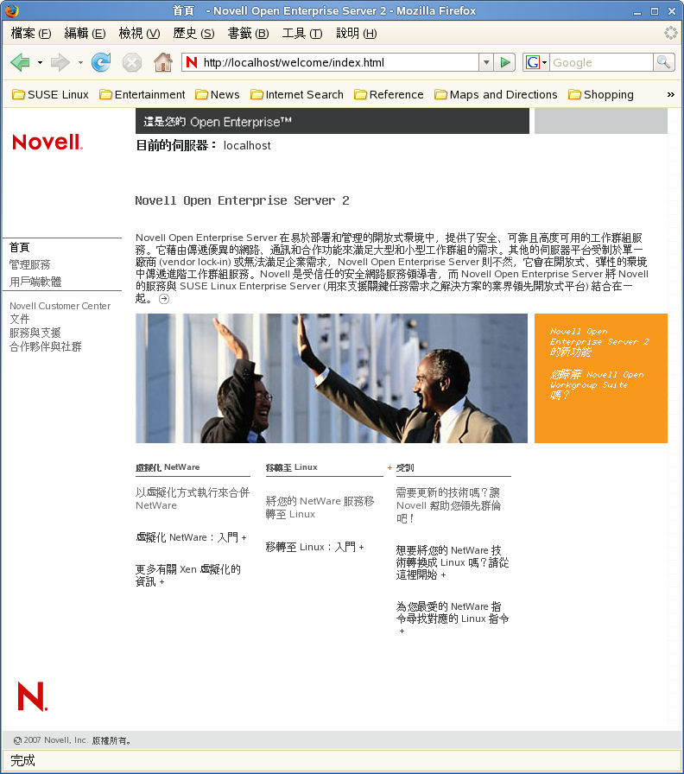Open the 檢視 (V) menu
The width and height of the screenshot is (684, 774).
pos(139,33)
